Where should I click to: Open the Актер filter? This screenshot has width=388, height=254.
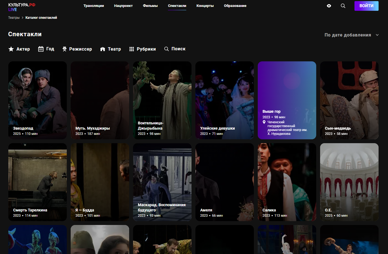point(19,49)
